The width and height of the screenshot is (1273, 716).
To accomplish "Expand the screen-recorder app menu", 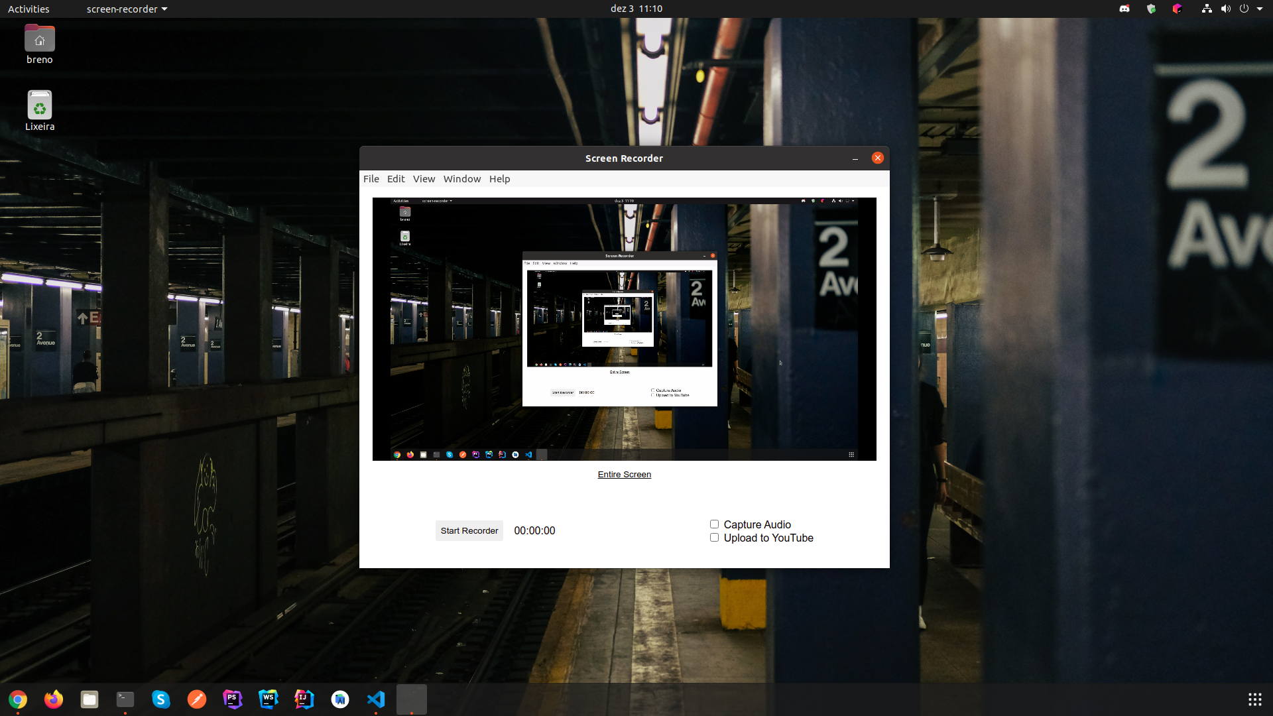I will coord(127,9).
